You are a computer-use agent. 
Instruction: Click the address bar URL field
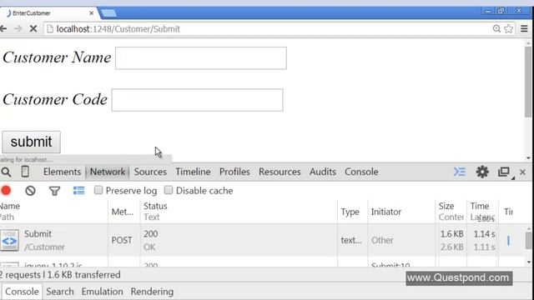[265, 29]
